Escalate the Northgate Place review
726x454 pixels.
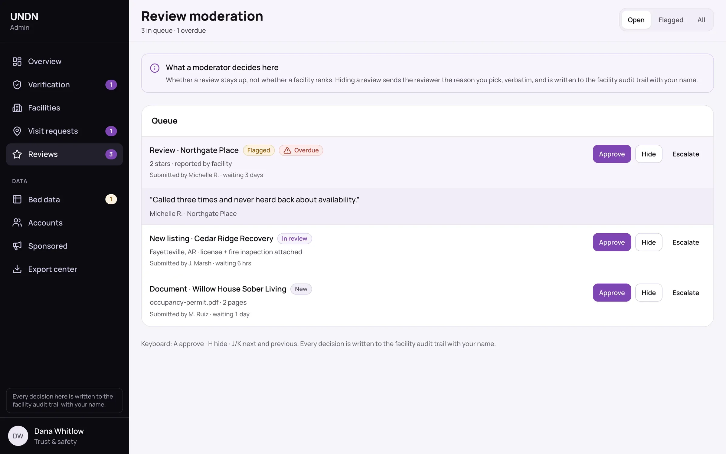tap(685, 154)
